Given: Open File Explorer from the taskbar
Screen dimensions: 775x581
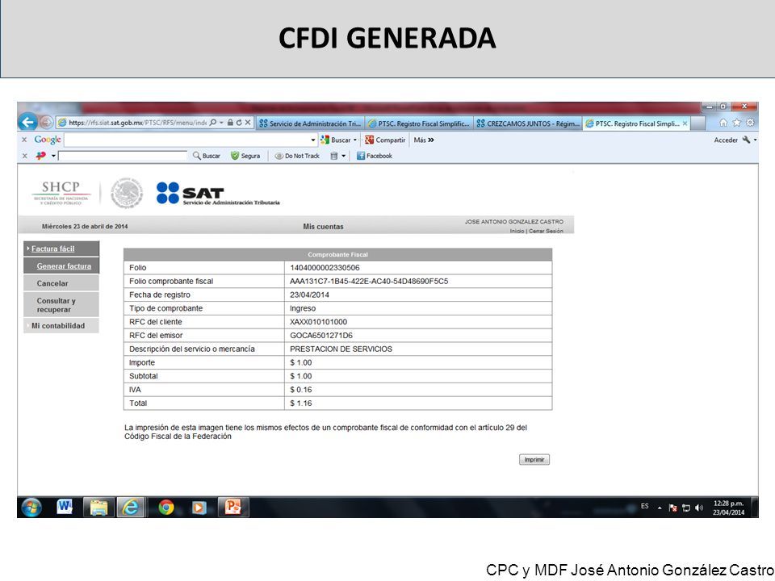Looking at the screenshot, I should click(98, 507).
